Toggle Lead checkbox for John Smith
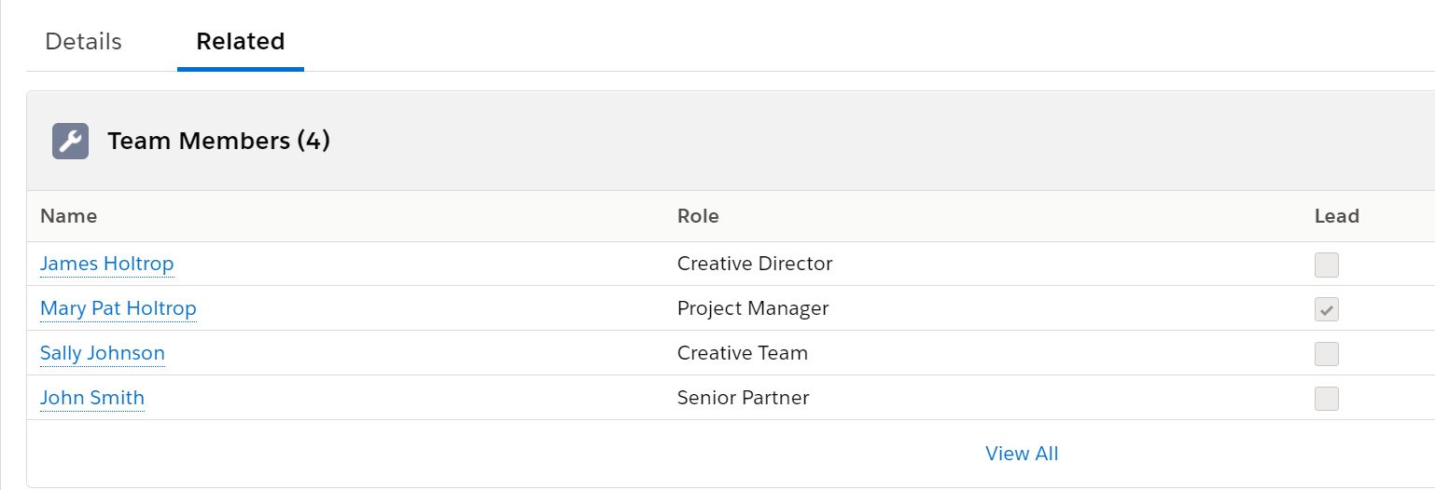Viewport: 1435px width, 490px height. click(1327, 399)
